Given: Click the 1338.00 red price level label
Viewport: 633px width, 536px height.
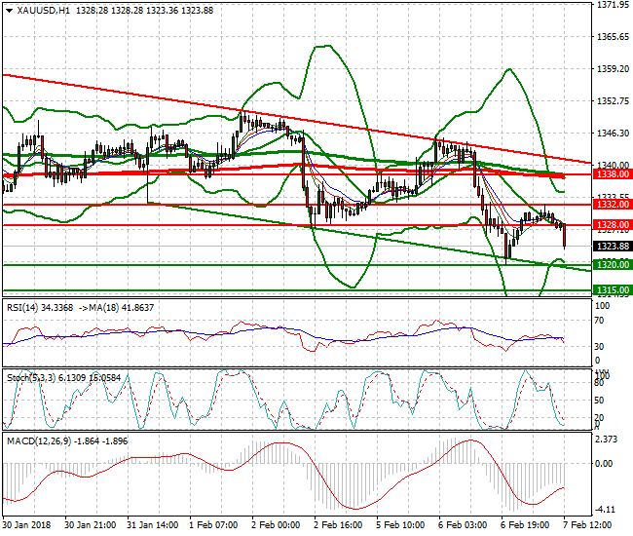Looking at the screenshot, I should click(x=613, y=174).
